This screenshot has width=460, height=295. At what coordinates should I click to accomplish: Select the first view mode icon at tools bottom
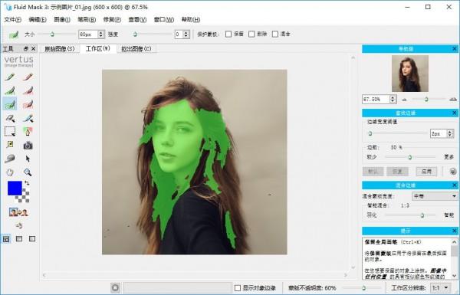(6, 239)
